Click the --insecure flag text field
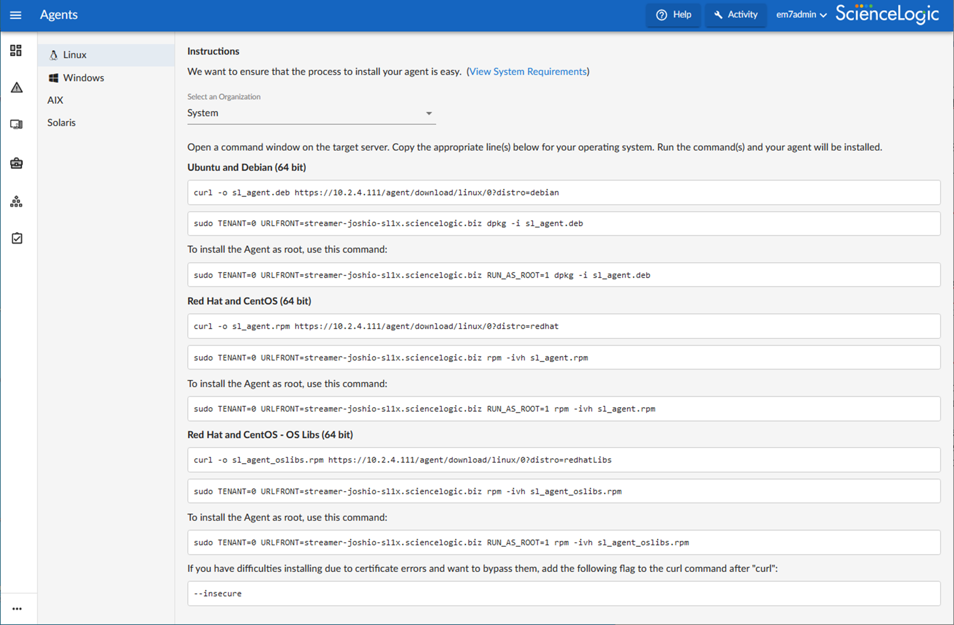Viewport: 954px width, 625px height. click(563, 593)
